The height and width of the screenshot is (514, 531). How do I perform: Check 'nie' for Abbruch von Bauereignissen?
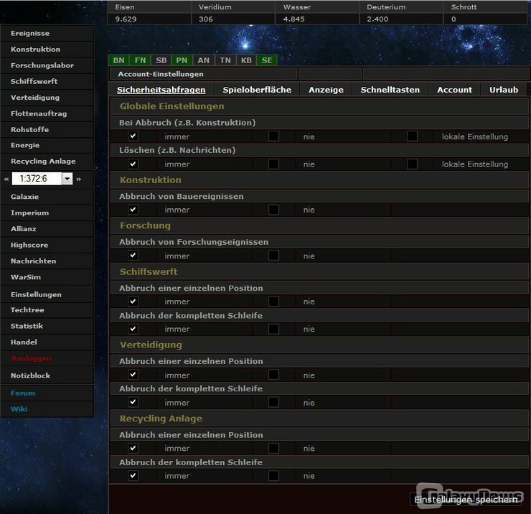click(x=273, y=210)
